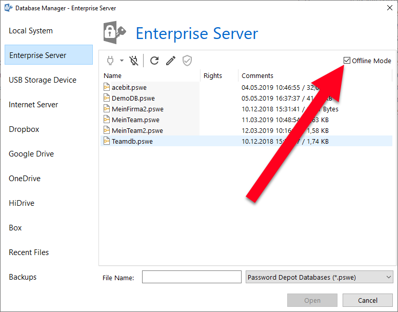The height and width of the screenshot is (312, 398).
Task: Click DemoDB.pswe file icon
Action: pos(107,98)
